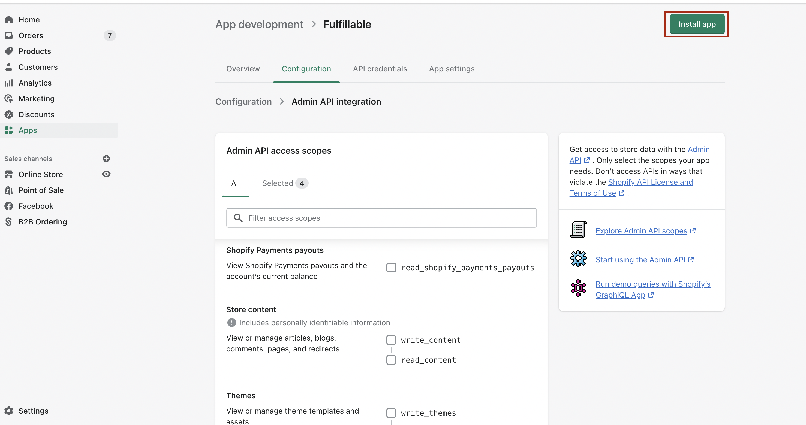This screenshot has height=425, width=806.
Task: Click the document scroll icon beside Explore scopes
Action: (578, 230)
